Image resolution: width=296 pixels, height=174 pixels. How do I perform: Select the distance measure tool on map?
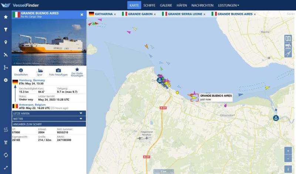[288, 54]
